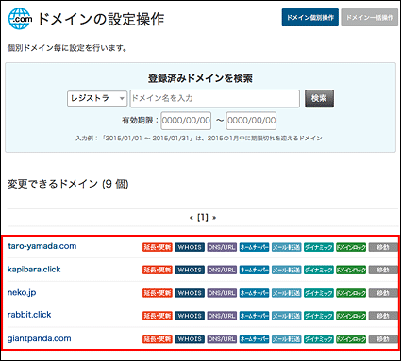This screenshot has width=401, height=361.
Task: Click ドメインロック for kapibara.click
Action: pos(351,270)
